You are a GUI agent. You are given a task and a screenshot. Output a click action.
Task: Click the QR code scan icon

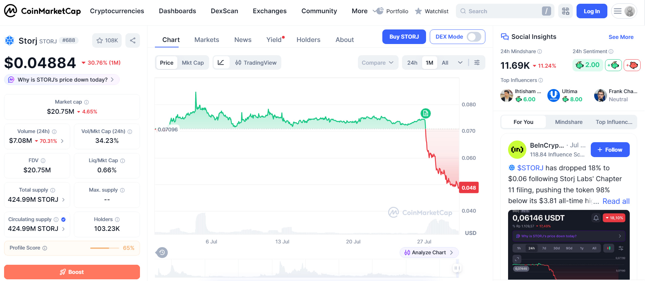click(x=566, y=11)
